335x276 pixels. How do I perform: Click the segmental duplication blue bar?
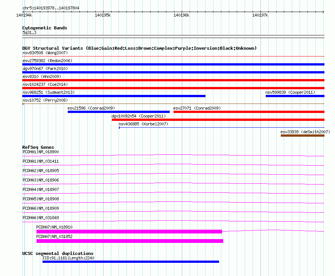131,262
